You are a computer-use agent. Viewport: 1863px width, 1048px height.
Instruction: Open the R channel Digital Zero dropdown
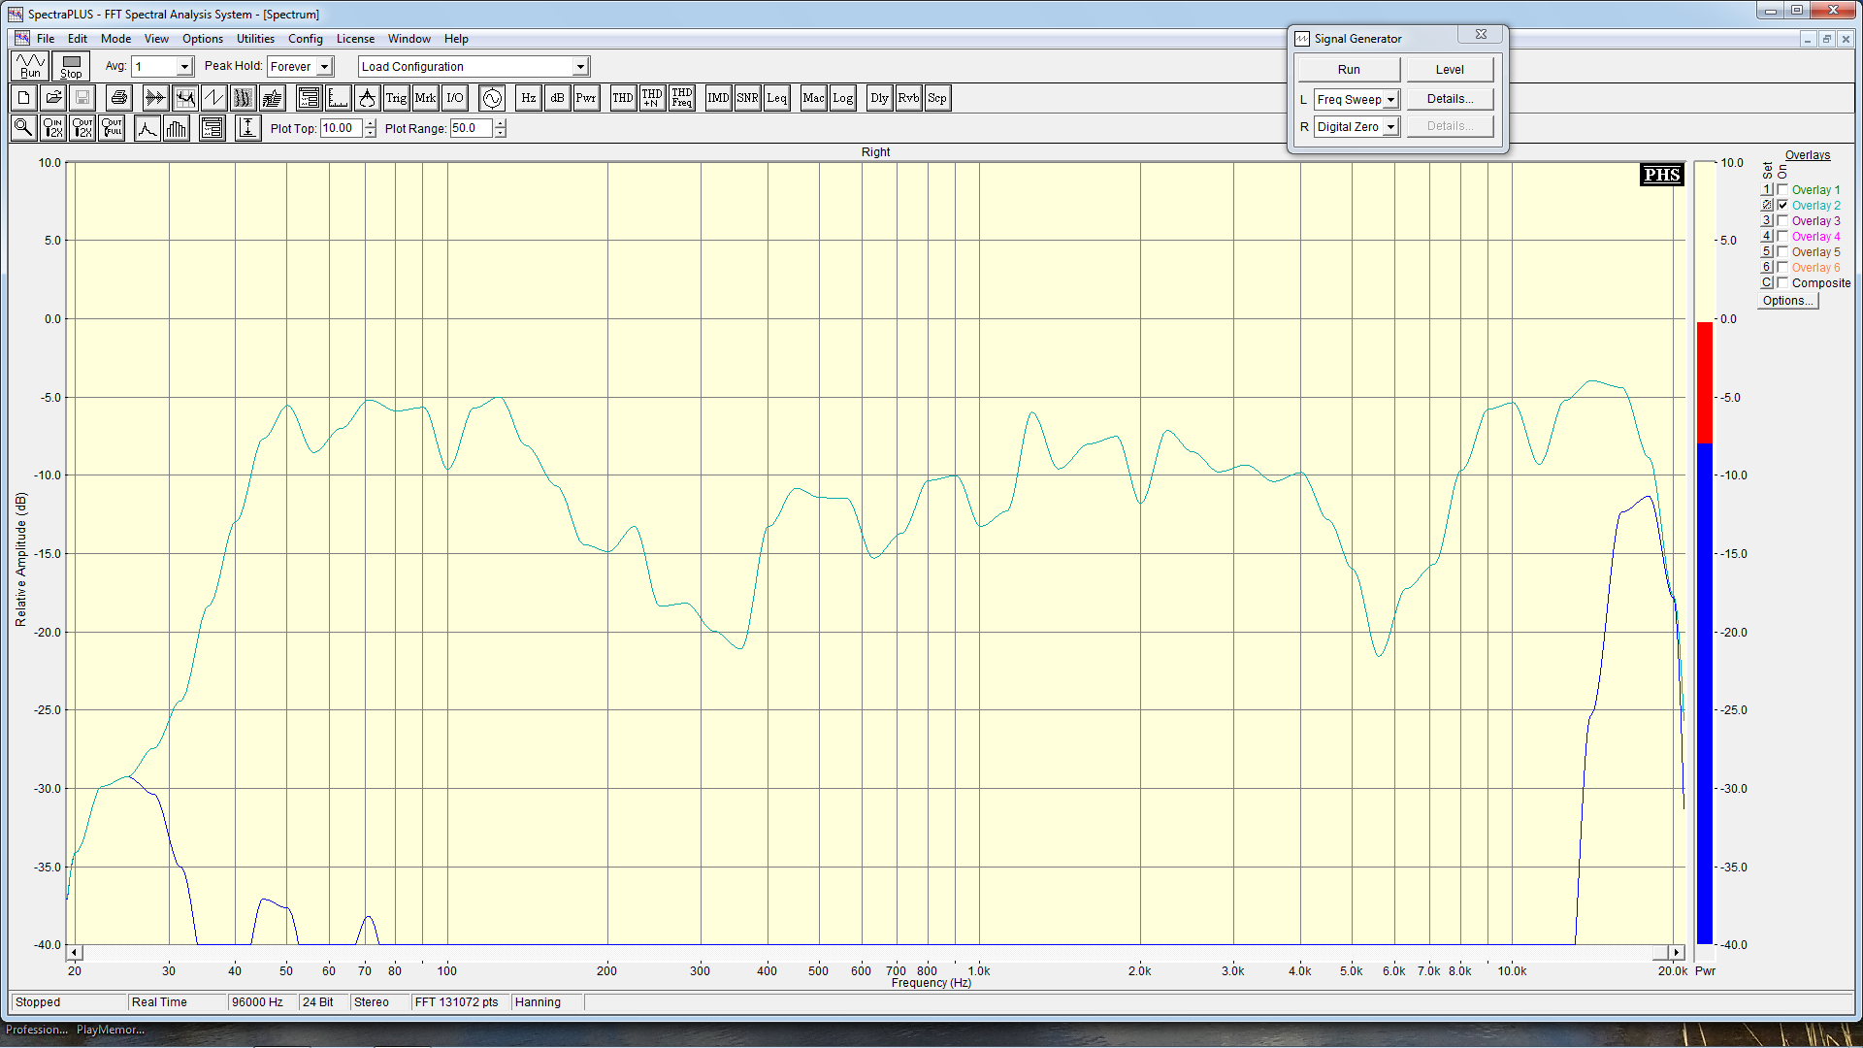[1390, 127]
